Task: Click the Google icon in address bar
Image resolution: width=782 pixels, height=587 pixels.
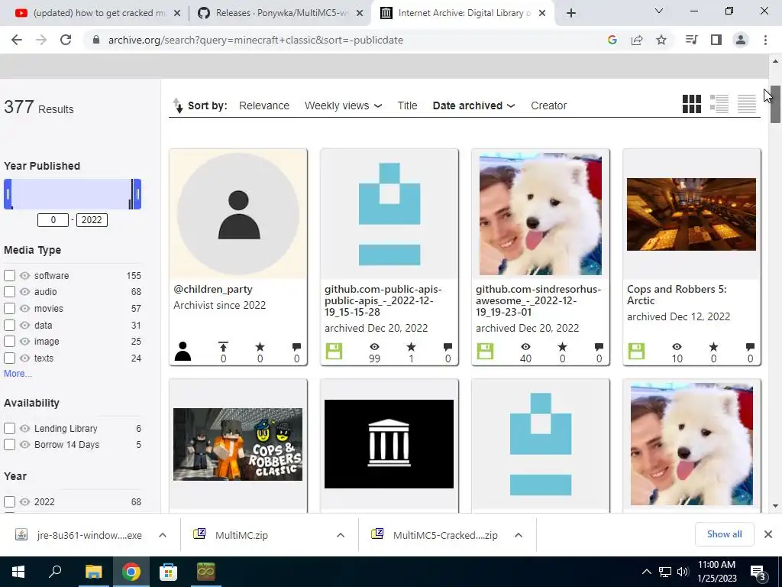Action: (x=612, y=40)
